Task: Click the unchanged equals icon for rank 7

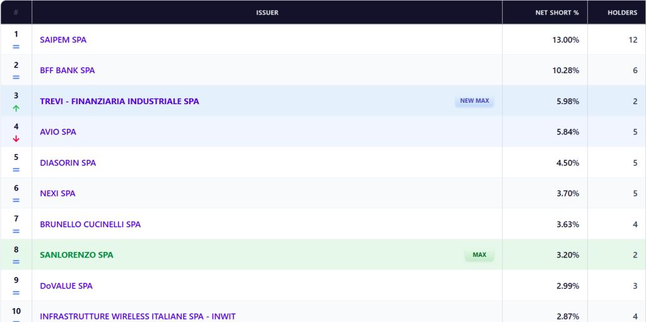Action: [16, 231]
